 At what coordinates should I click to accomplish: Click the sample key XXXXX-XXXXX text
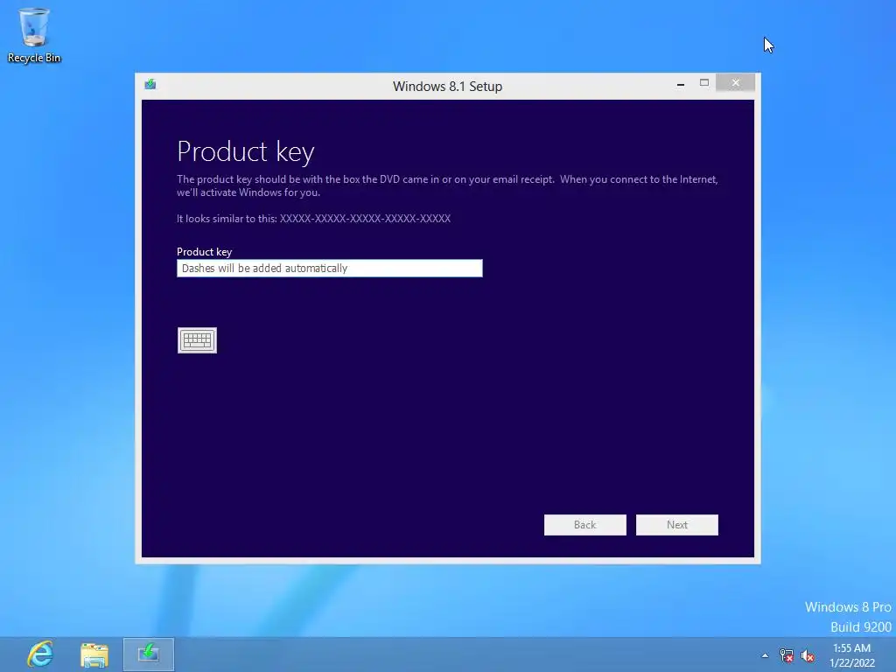pos(365,218)
